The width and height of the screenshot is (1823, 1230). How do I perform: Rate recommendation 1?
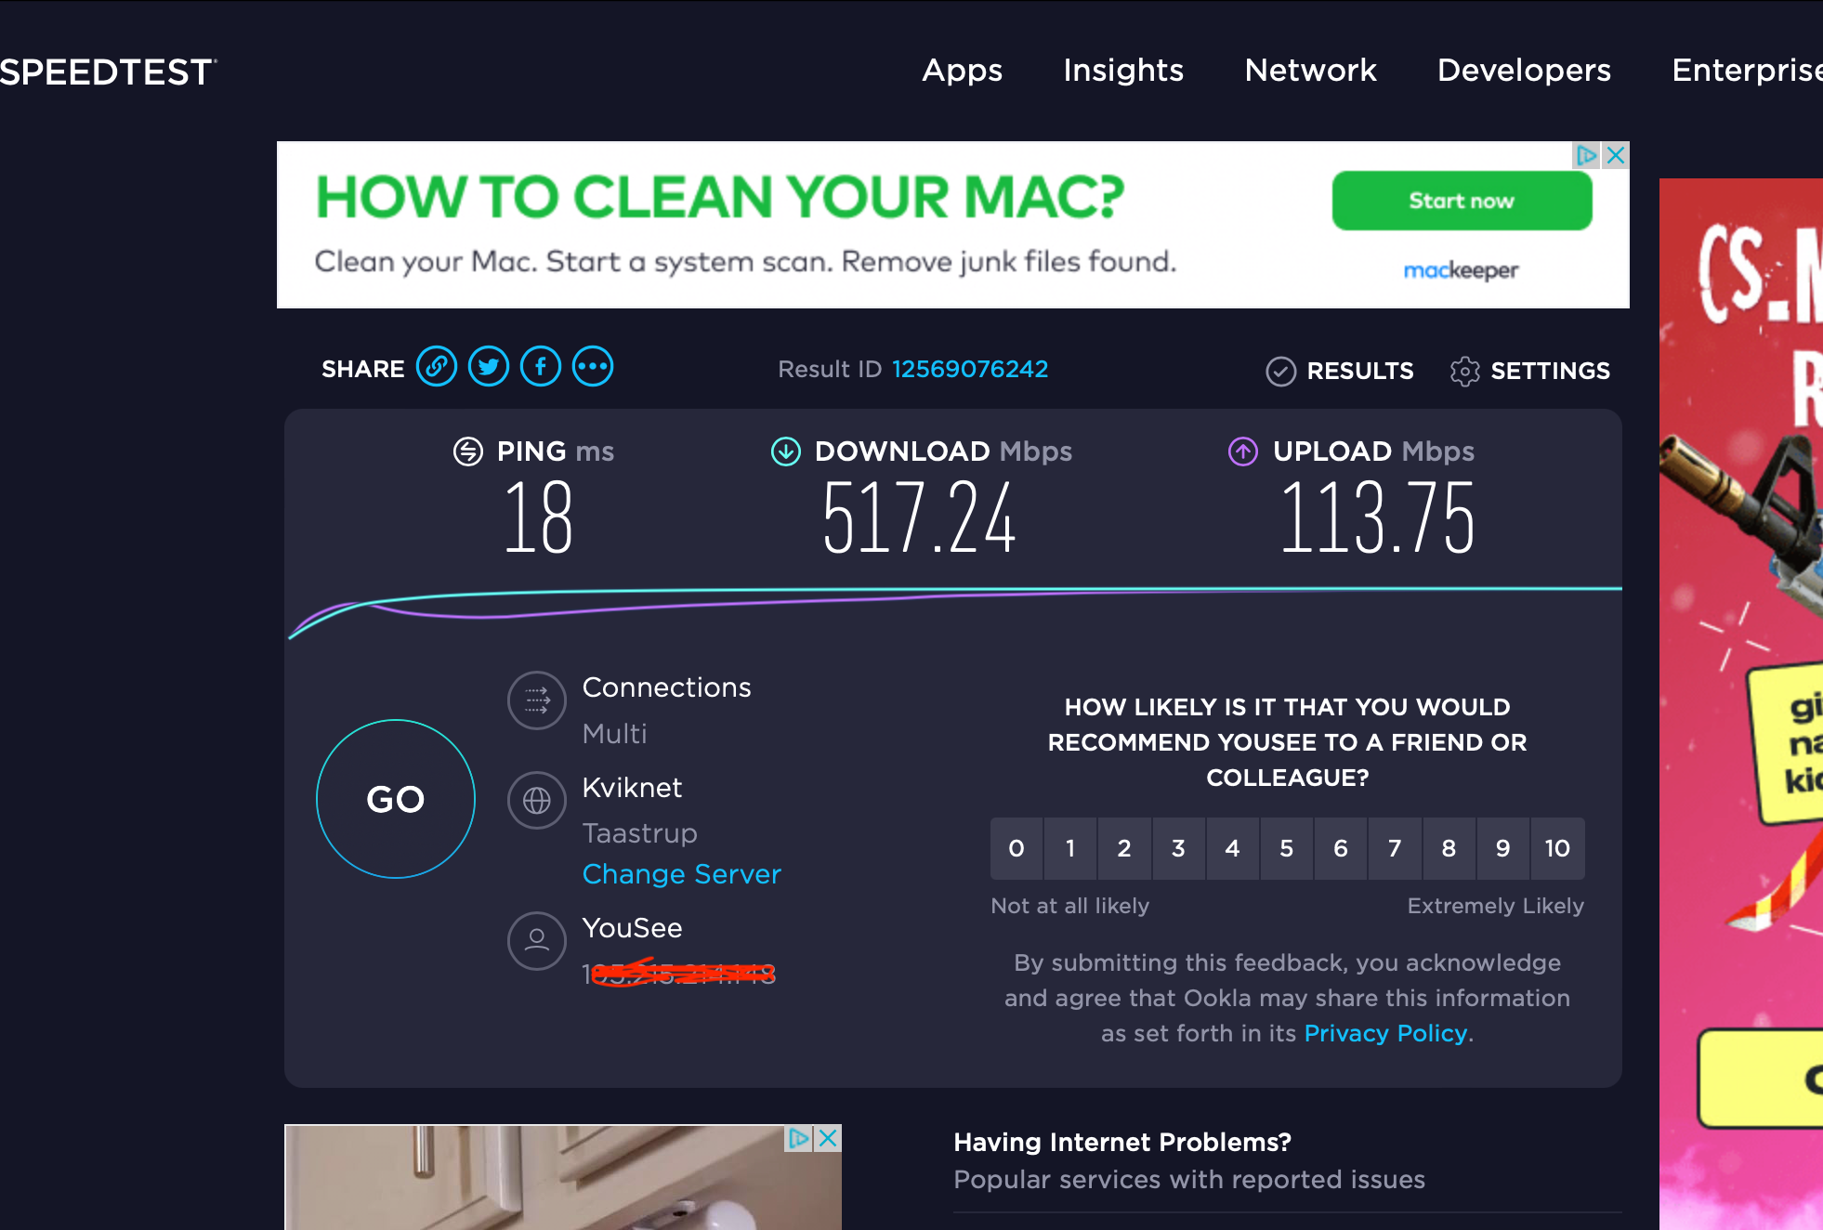(1070, 848)
